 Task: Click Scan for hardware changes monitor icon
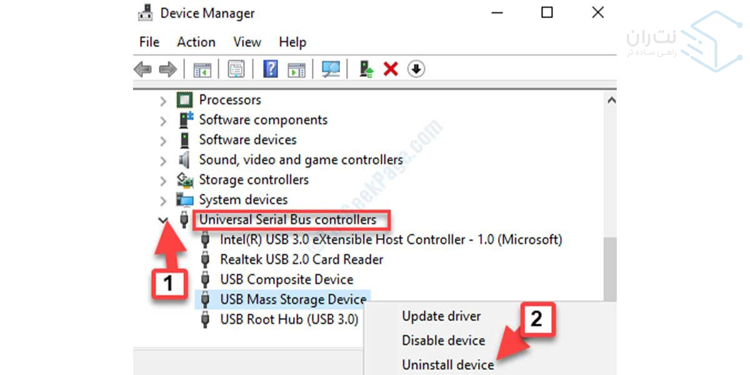331,69
